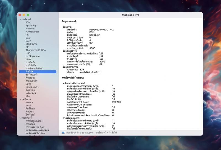
Task: Click full charge capacity value 3259
Action: pyautogui.click(x=102, y=62)
